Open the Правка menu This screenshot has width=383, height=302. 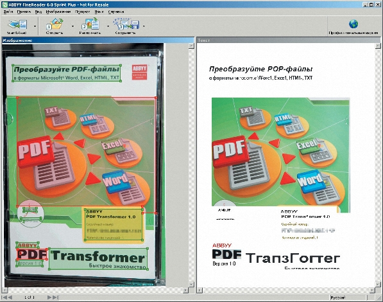24,12
